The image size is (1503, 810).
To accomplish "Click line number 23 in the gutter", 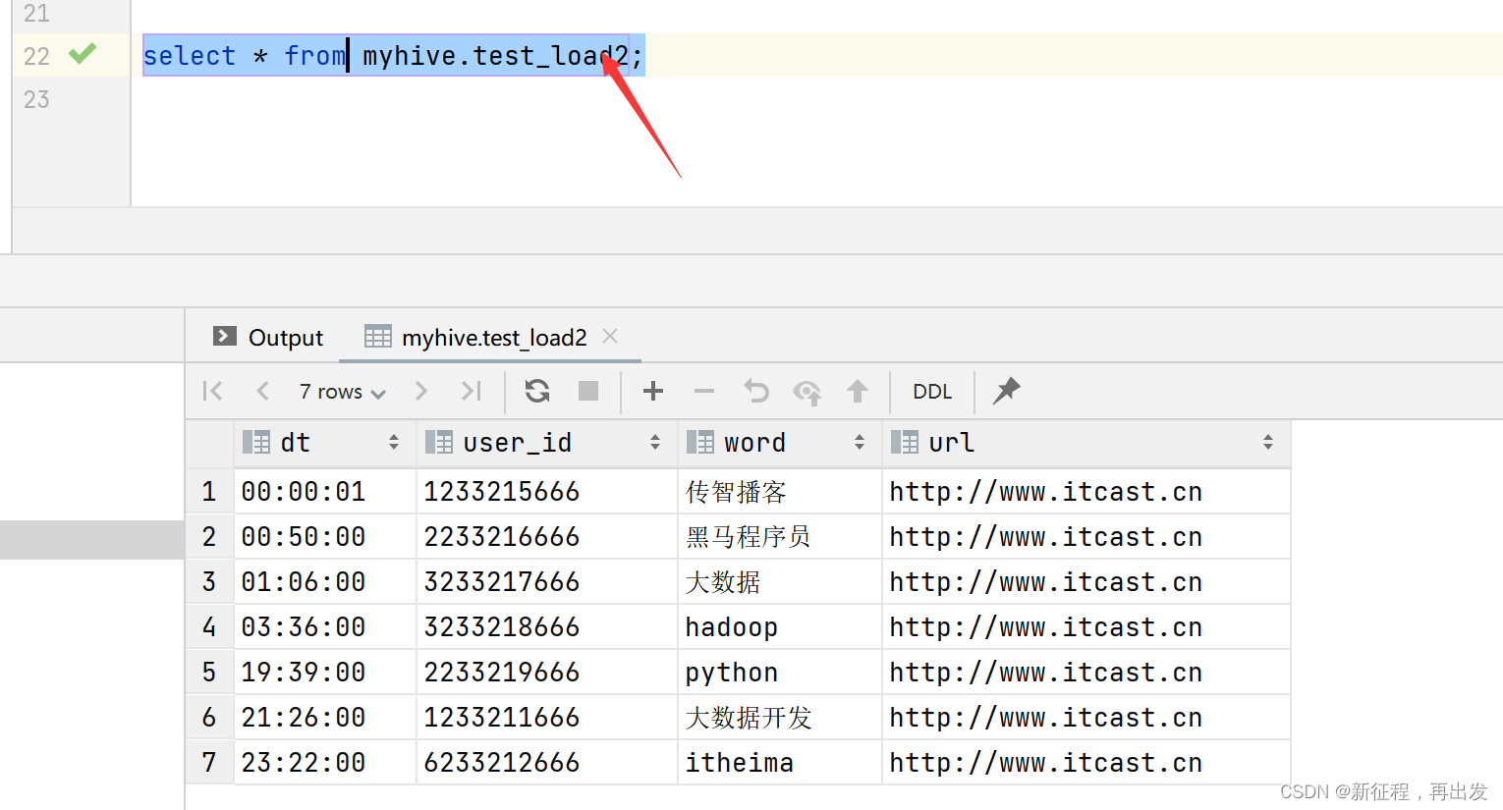I will click(37, 99).
